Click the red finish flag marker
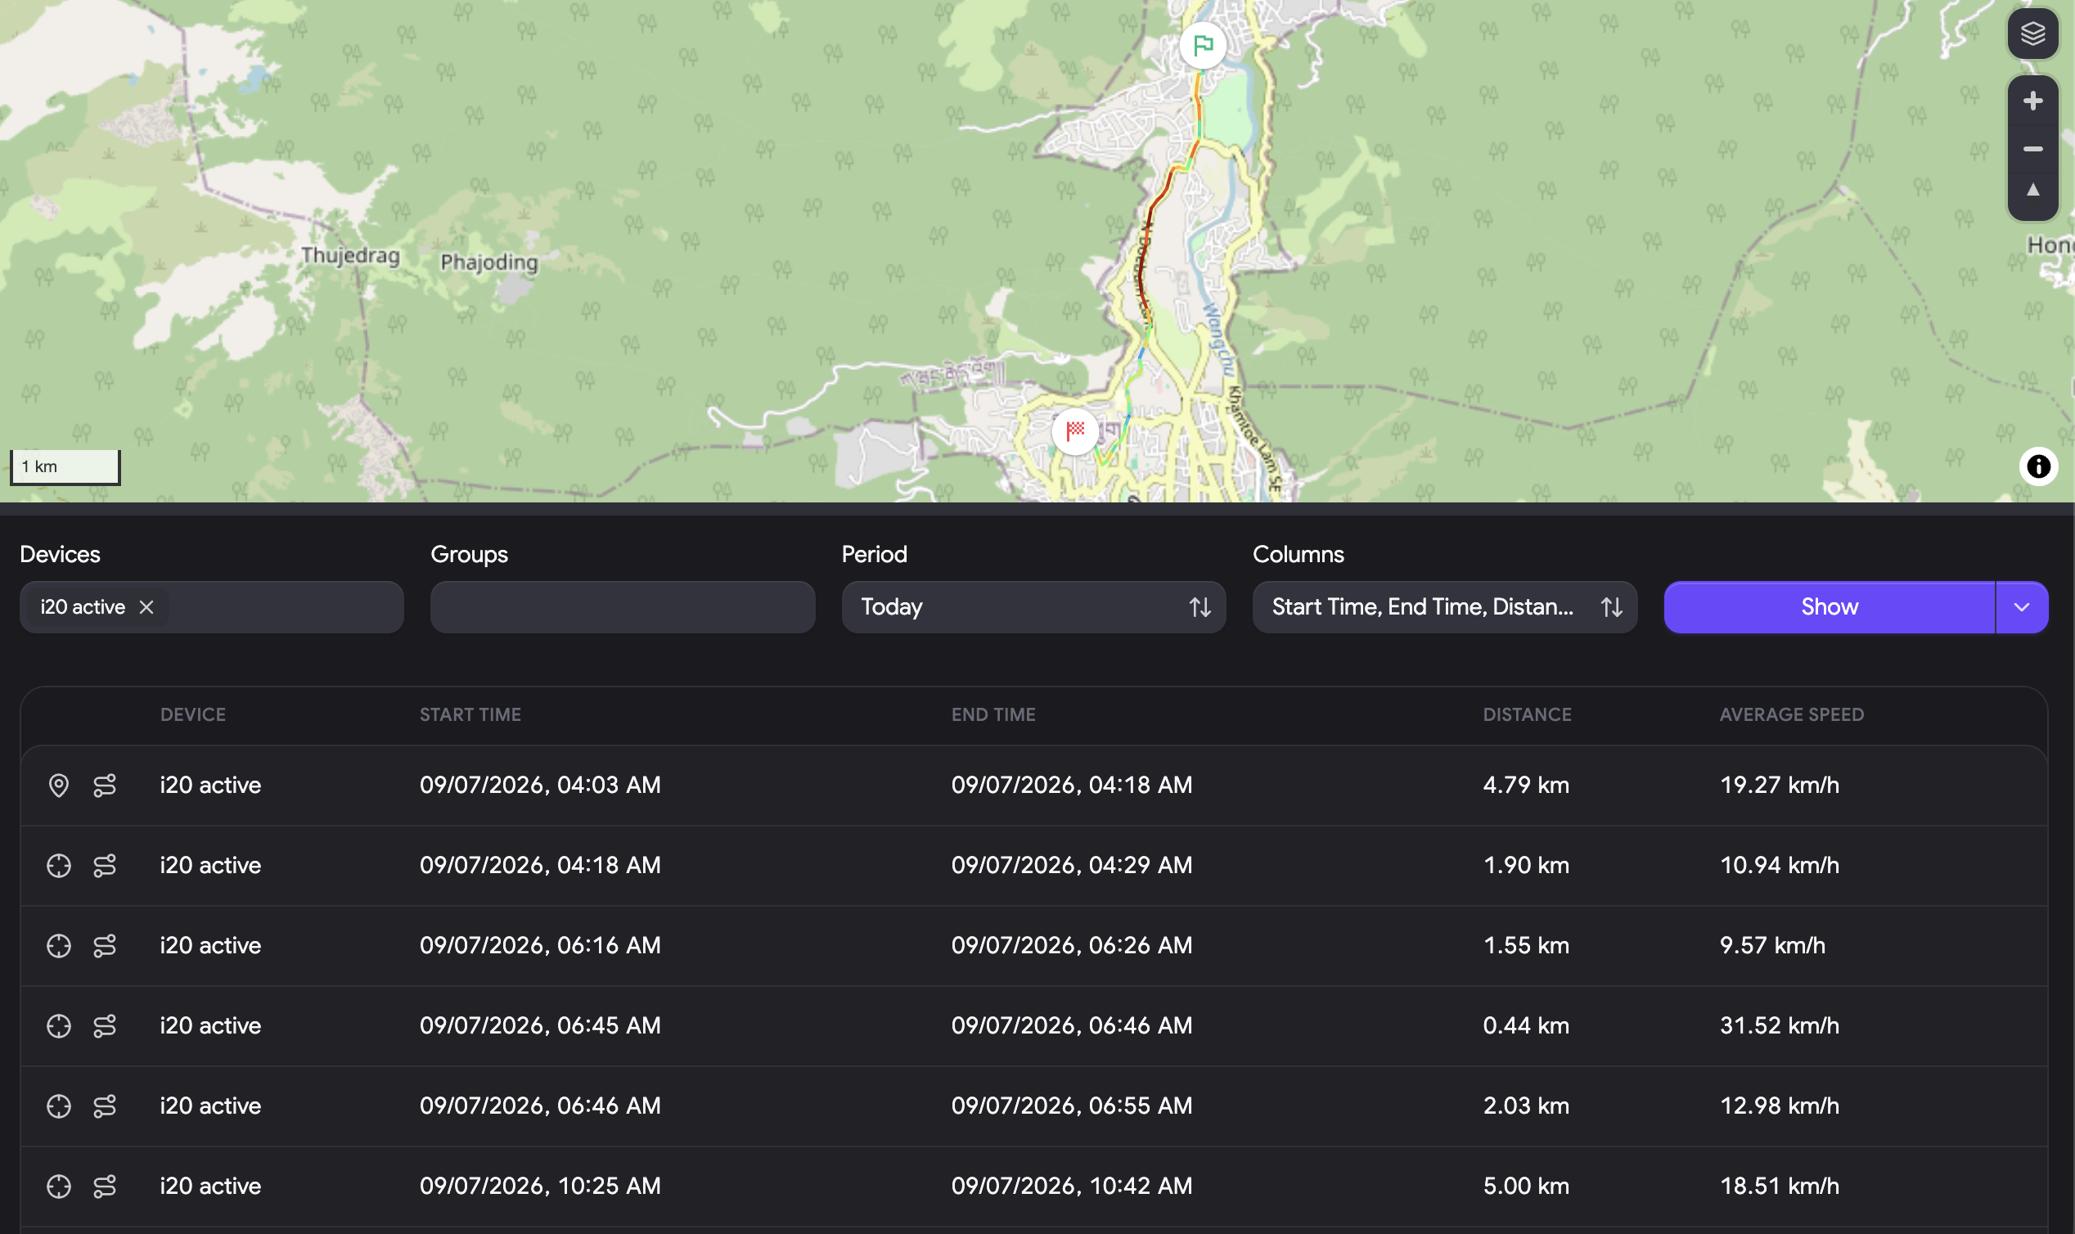Image resolution: width=2075 pixels, height=1234 pixels. [1075, 430]
